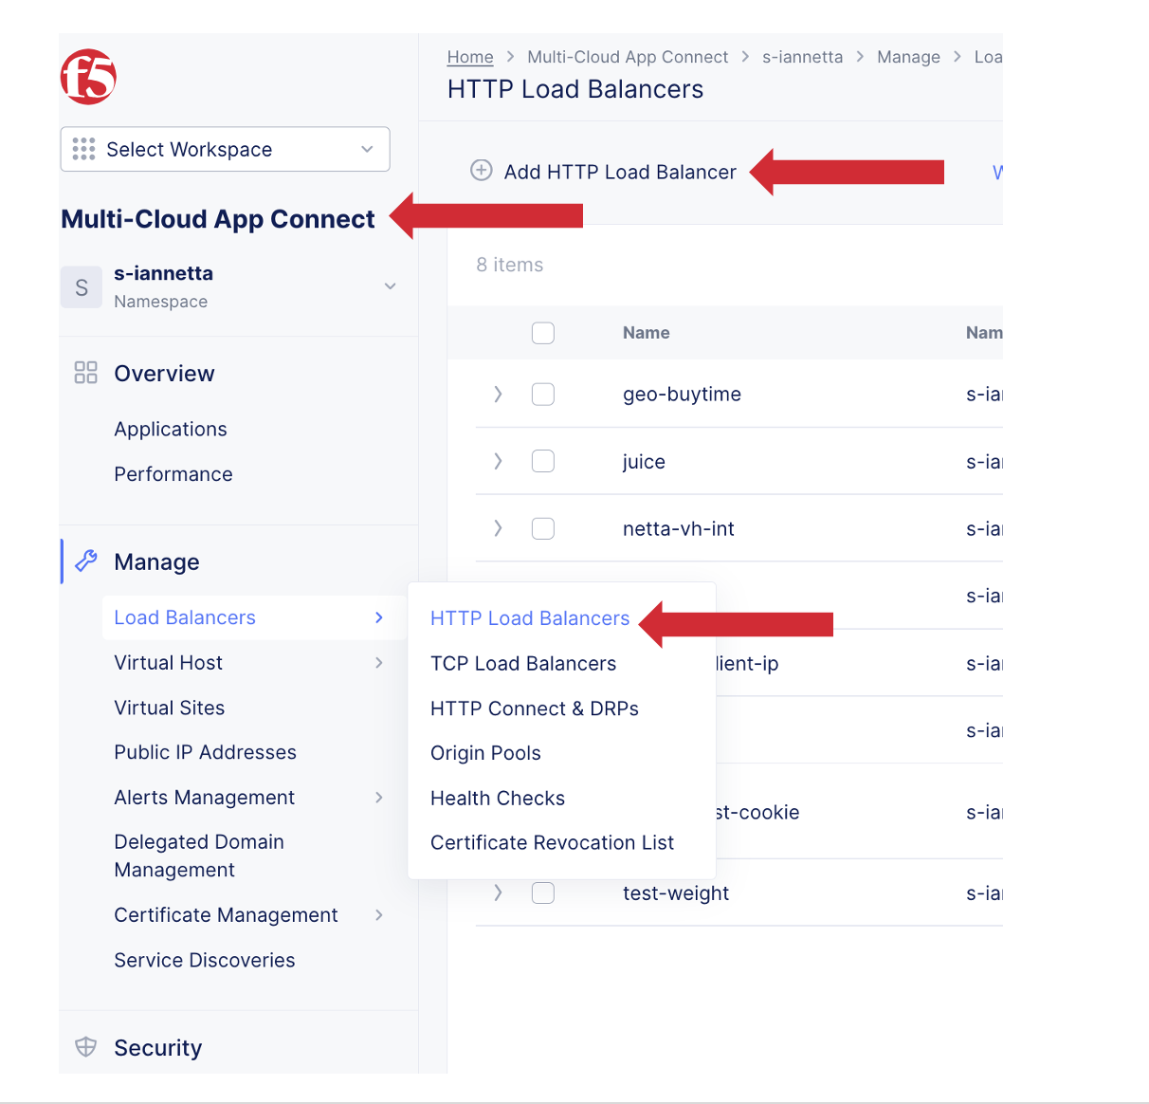Toggle the select-all checkbox in header
Viewport: 1149px width, 1104px height.
(543, 333)
